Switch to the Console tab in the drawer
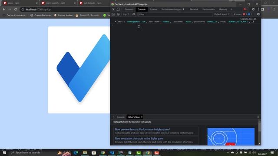The width and height of the screenshot is (278, 156). click(x=121, y=117)
